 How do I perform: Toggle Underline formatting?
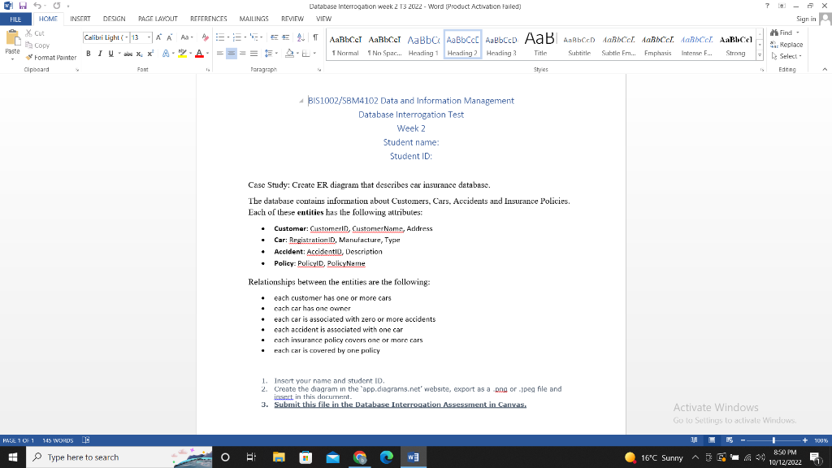[x=110, y=54]
